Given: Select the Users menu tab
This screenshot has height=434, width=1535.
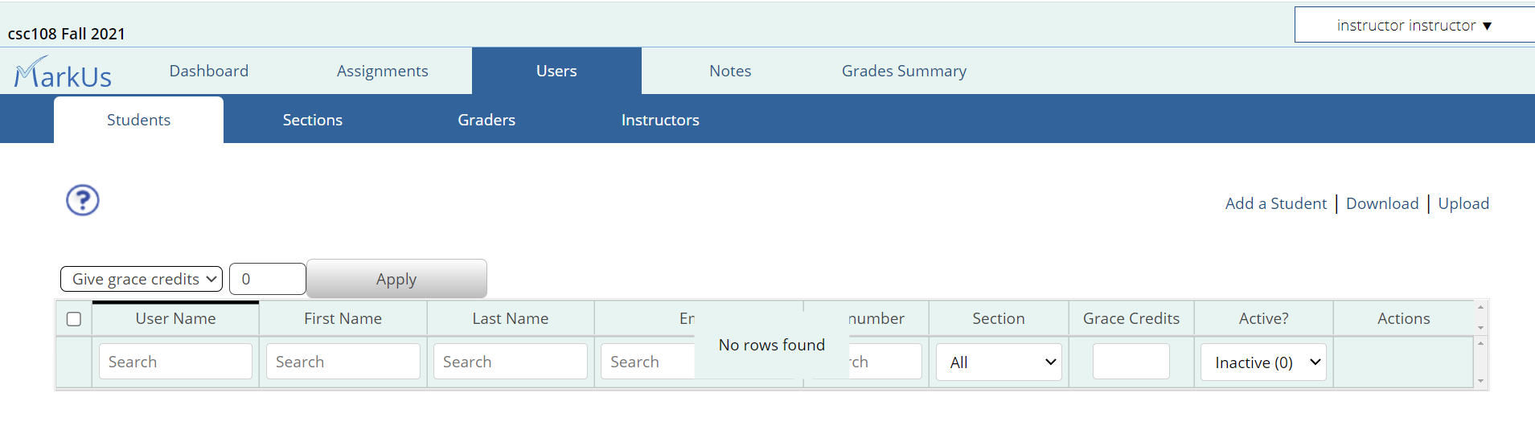Looking at the screenshot, I should pos(556,71).
